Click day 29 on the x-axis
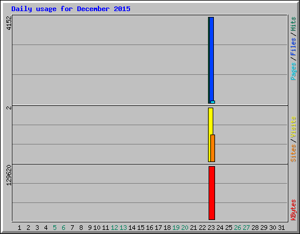The image size is (300, 234). pos(264,228)
